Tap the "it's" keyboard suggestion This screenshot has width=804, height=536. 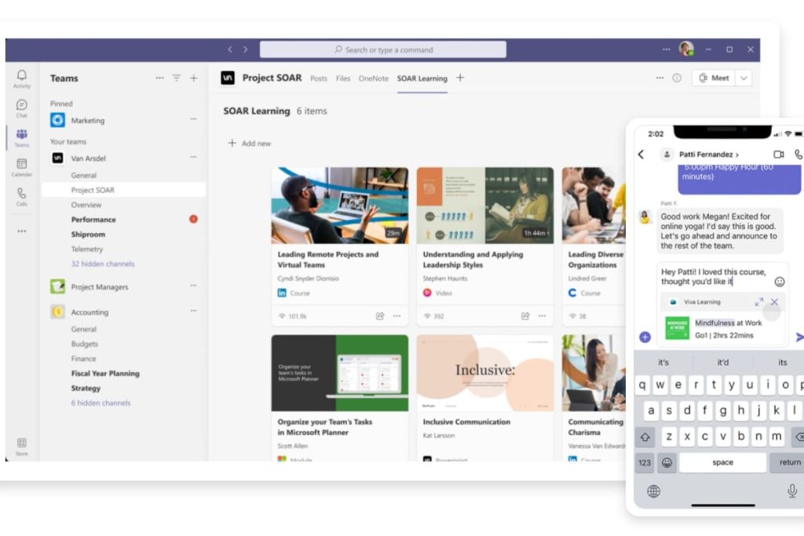click(x=663, y=363)
